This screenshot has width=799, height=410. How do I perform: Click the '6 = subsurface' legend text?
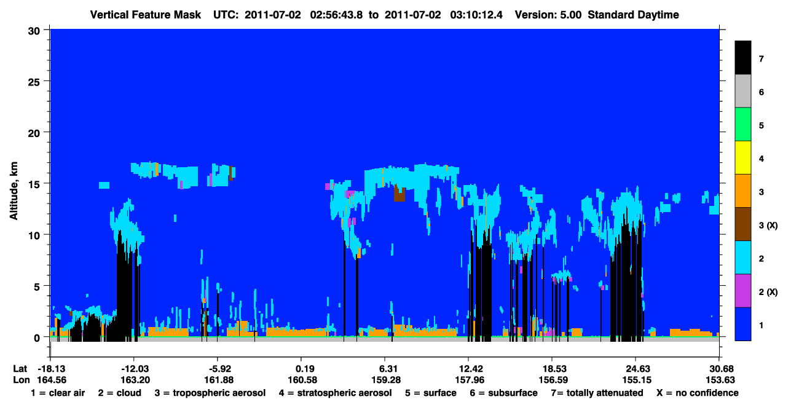click(x=502, y=393)
